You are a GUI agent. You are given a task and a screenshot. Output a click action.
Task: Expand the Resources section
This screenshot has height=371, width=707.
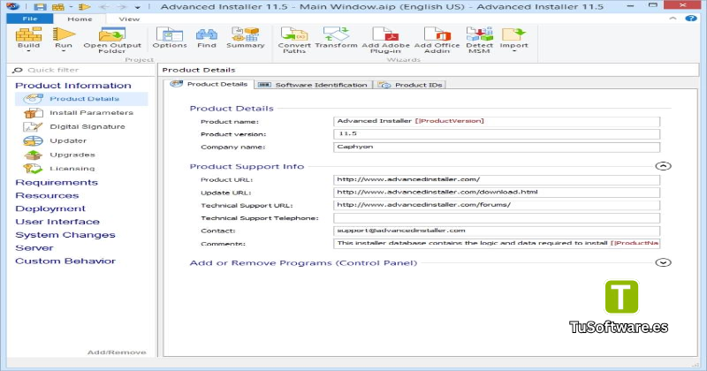[x=47, y=195]
